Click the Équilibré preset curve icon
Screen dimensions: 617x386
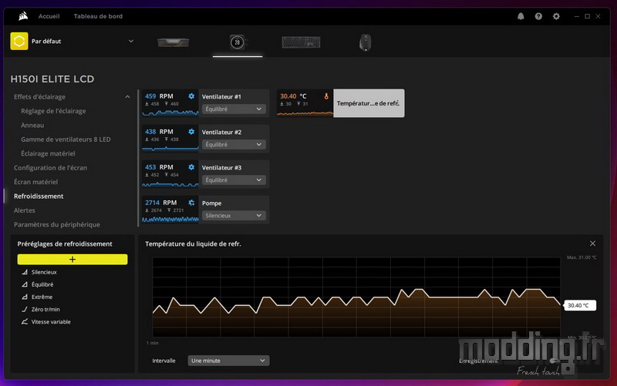point(25,284)
